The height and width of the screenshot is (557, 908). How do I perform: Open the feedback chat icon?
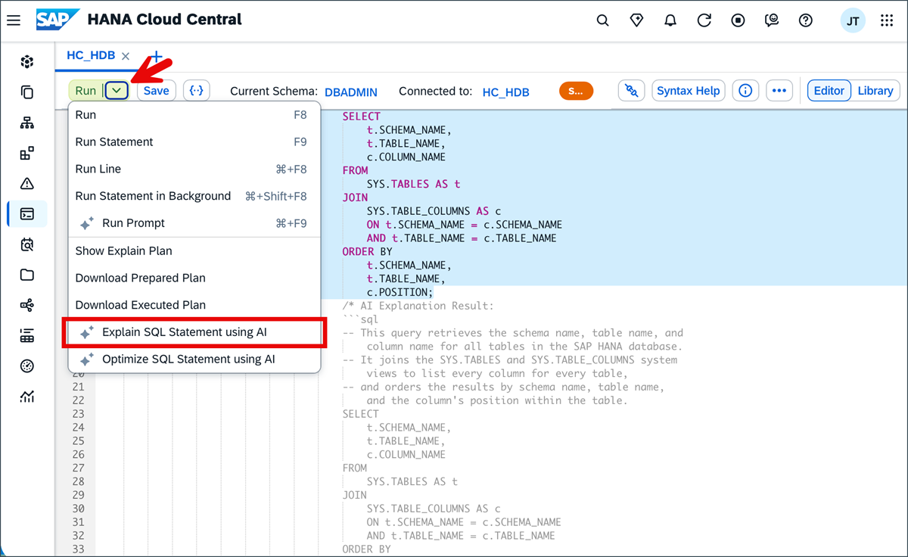[772, 20]
